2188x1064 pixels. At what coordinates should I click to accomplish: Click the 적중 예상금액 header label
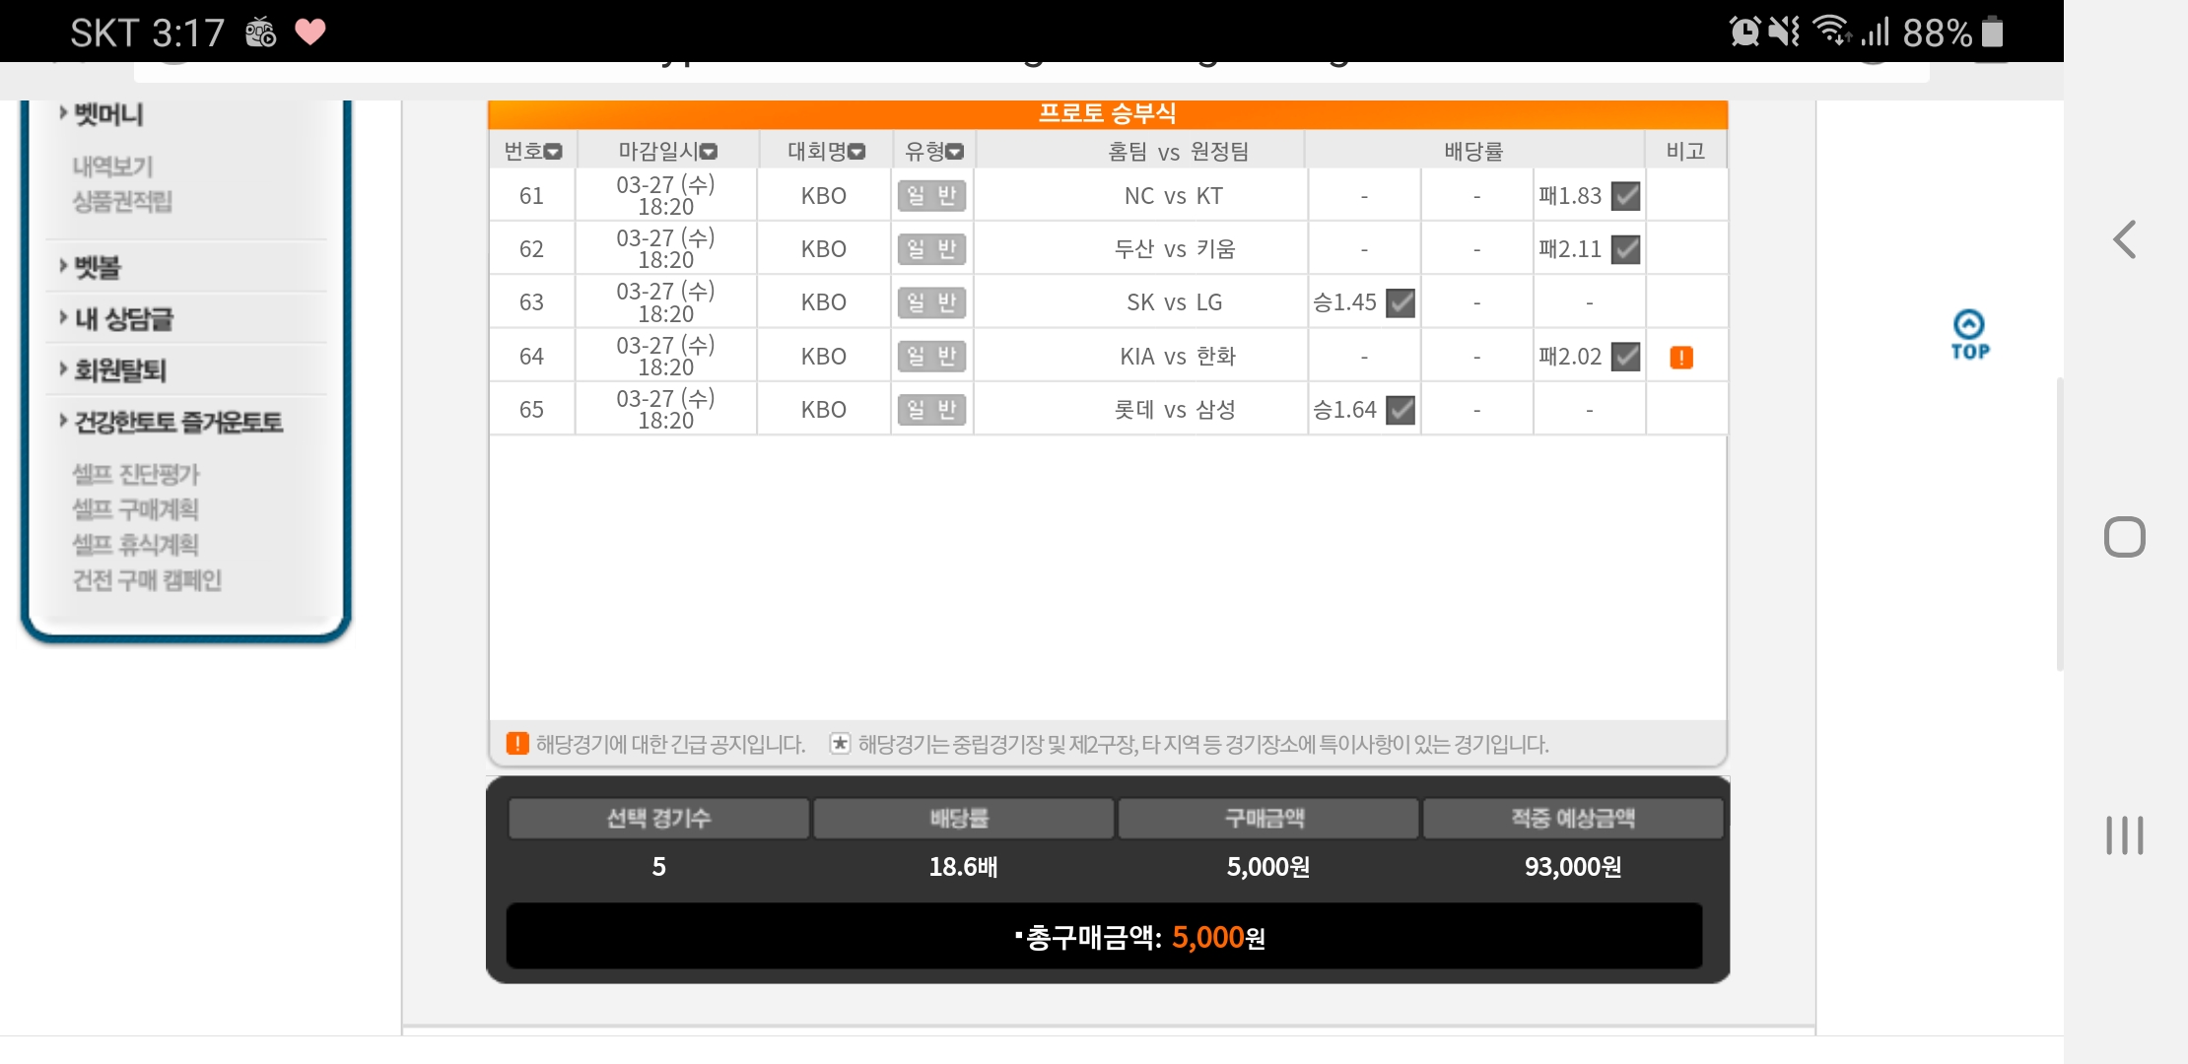click(1573, 818)
